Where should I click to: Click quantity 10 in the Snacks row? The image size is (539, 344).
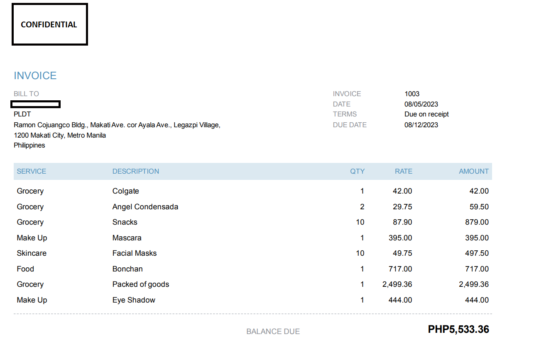[360, 222]
